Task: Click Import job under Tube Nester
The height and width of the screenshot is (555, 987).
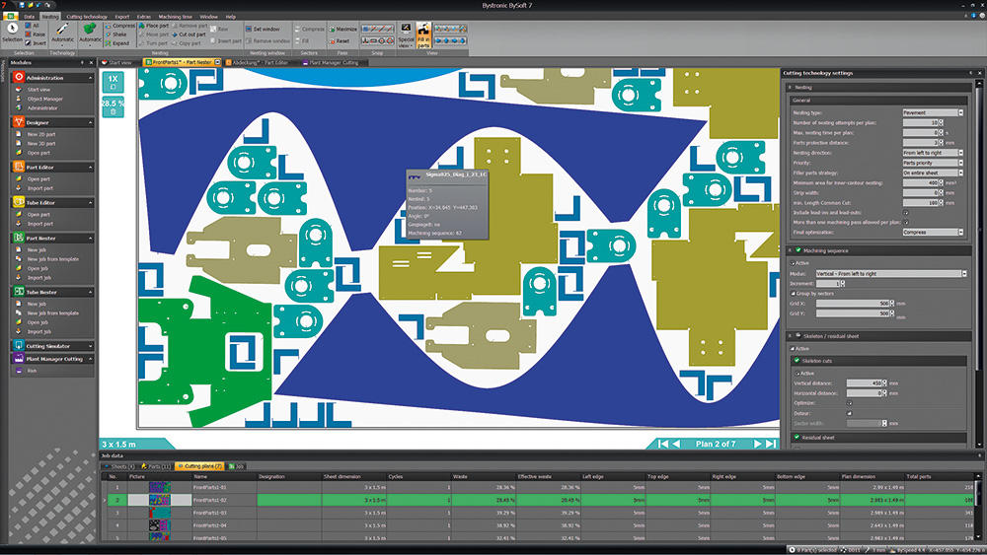Action: [x=39, y=331]
